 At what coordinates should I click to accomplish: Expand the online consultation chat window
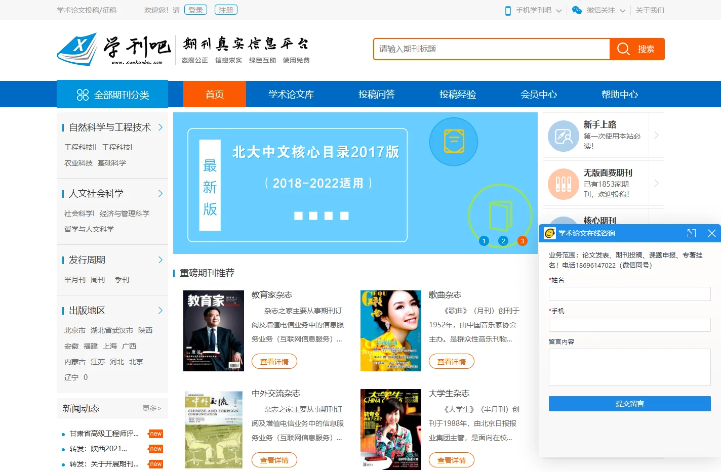(x=692, y=233)
